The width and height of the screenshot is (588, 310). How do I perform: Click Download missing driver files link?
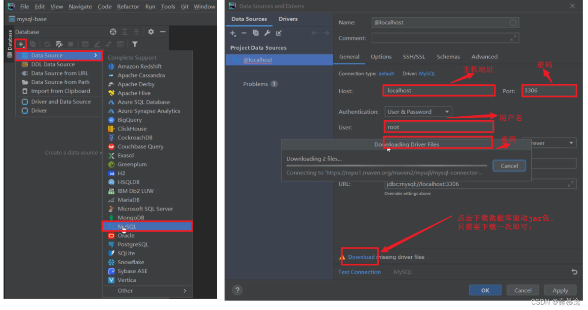(x=361, y=257)
